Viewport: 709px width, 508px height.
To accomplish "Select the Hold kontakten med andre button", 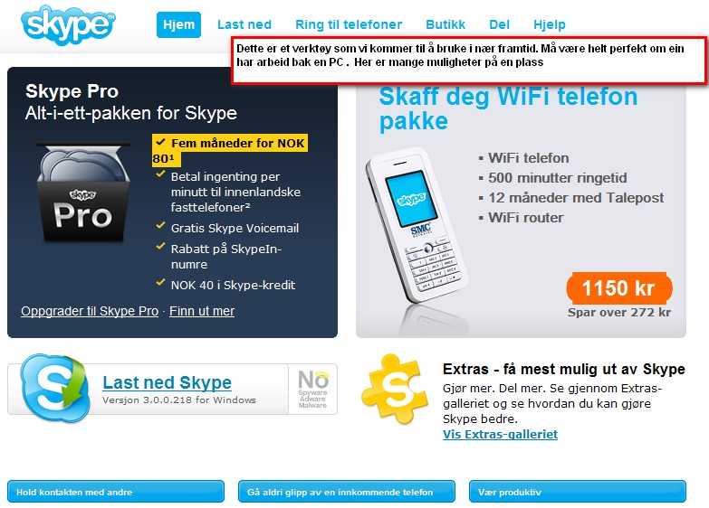I will (x=116, y=492).
